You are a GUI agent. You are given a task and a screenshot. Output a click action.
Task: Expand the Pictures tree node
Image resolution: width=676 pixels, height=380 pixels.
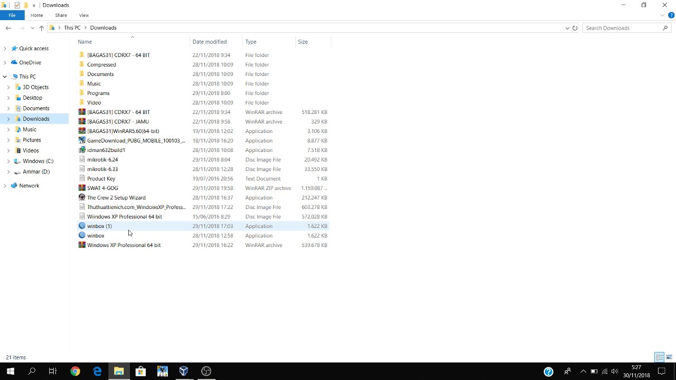[x=8, y=140]
